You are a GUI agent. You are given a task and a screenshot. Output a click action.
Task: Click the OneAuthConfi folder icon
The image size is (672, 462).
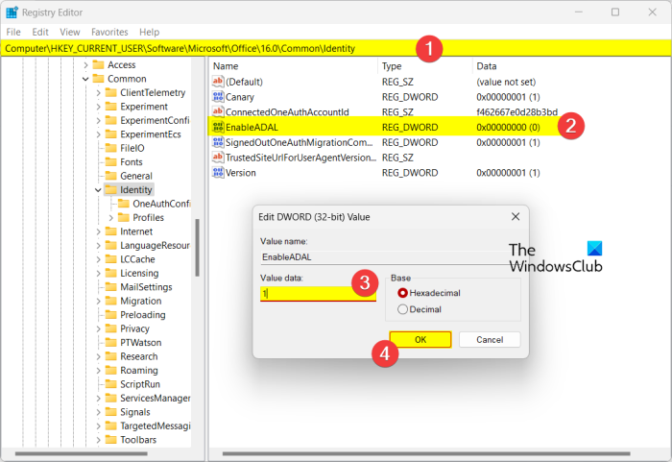click(x=124, y=204)
